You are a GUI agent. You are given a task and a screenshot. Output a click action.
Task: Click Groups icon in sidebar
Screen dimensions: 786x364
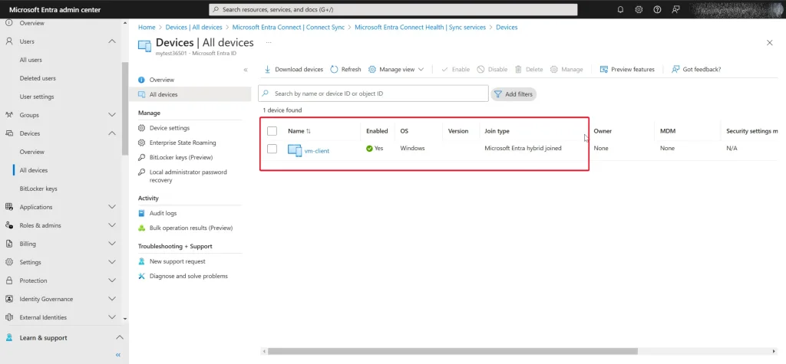[9, 115]
